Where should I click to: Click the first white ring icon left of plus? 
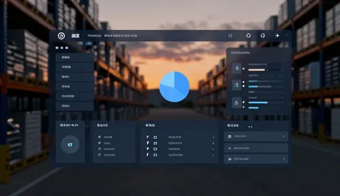[x=248, y=36]
